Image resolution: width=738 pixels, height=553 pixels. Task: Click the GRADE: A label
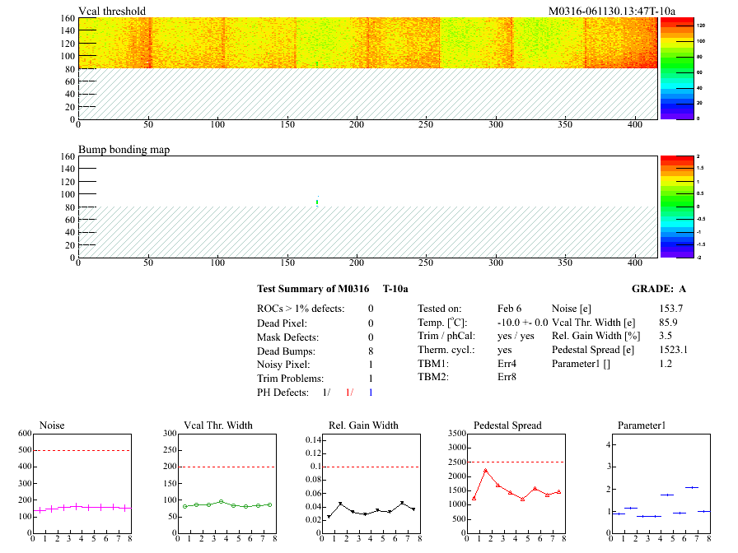658,289
